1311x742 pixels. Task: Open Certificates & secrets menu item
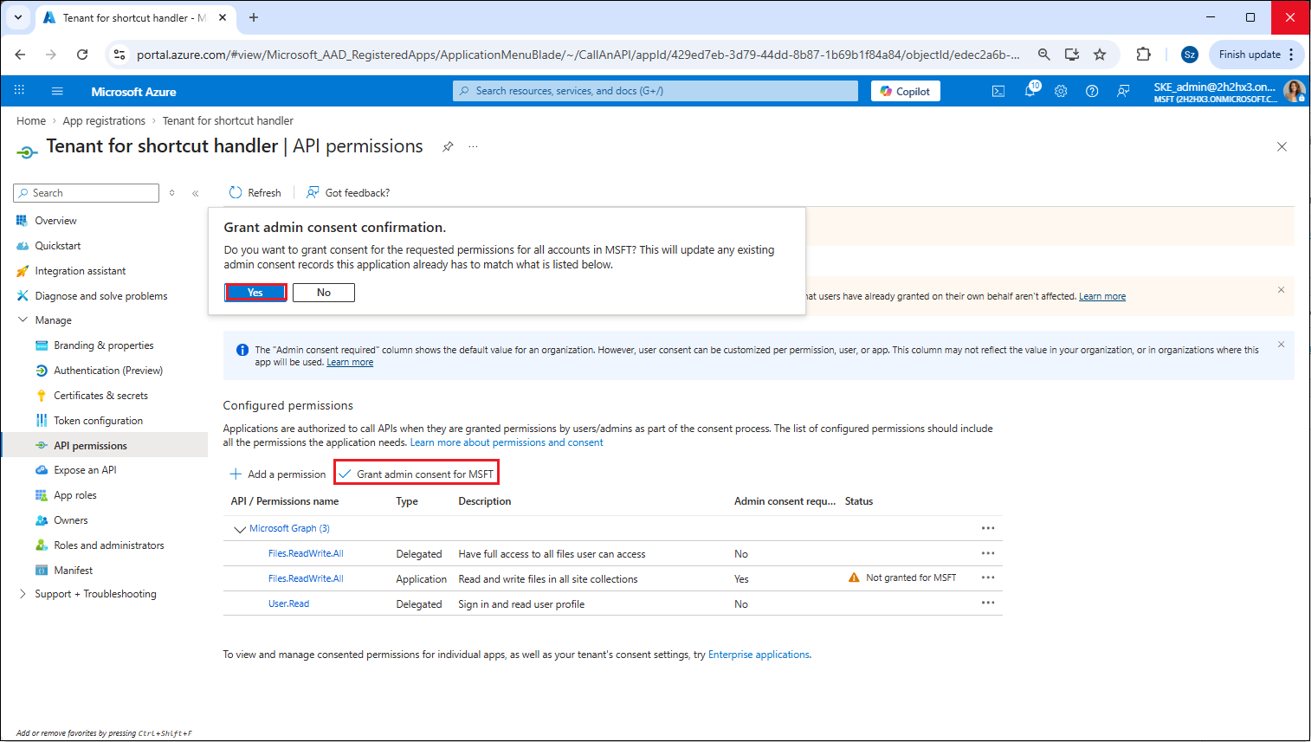100,396
